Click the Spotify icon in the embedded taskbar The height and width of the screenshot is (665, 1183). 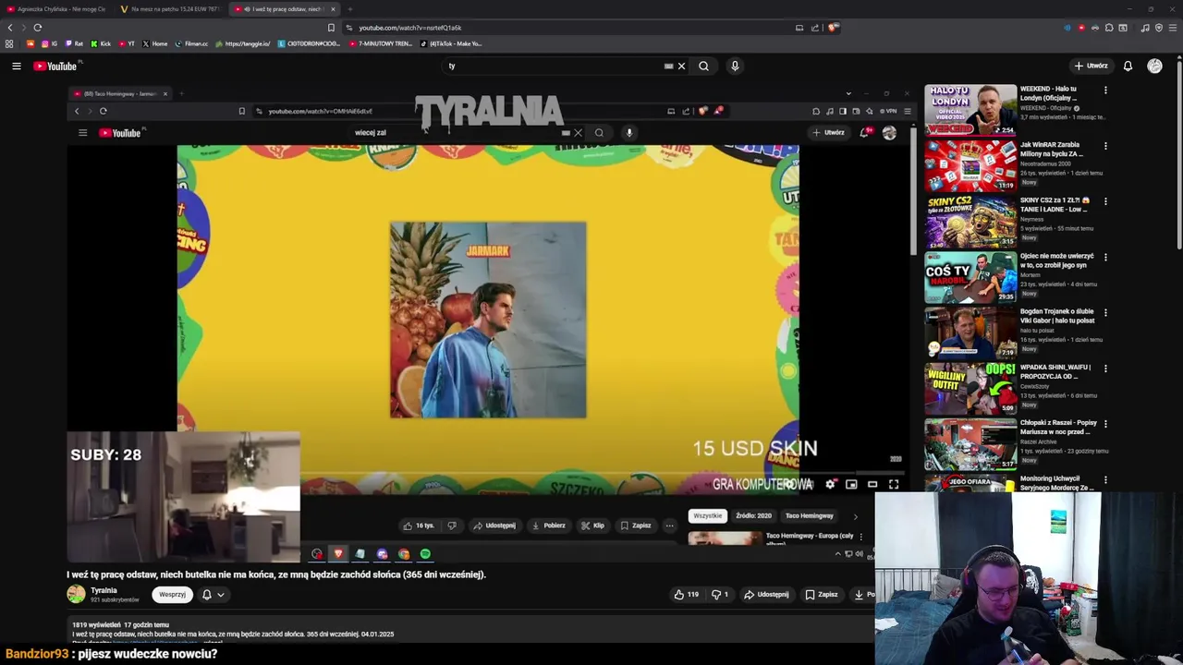click(x=425, y=554)
